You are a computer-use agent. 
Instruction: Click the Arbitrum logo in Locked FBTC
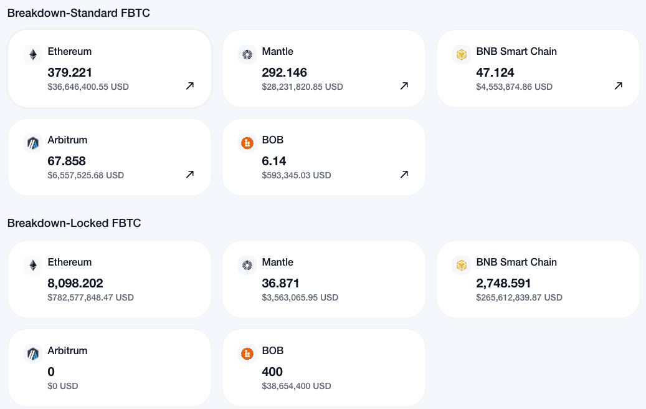click(x=32, y=354)
